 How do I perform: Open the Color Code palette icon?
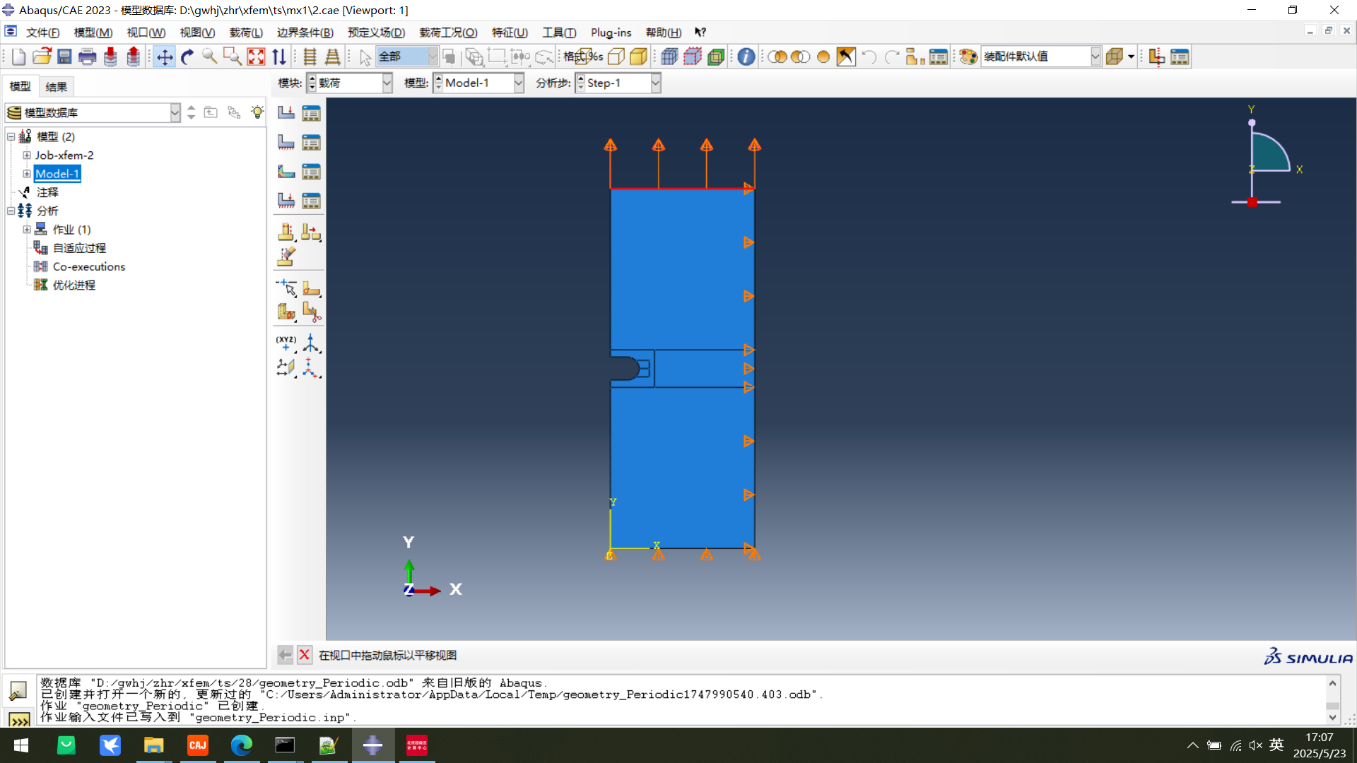[968, 57]
